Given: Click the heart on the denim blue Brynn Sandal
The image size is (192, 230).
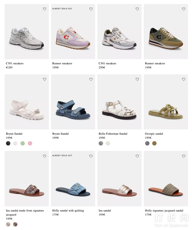Looking at the screenshot, I should [x=91, y=79].
